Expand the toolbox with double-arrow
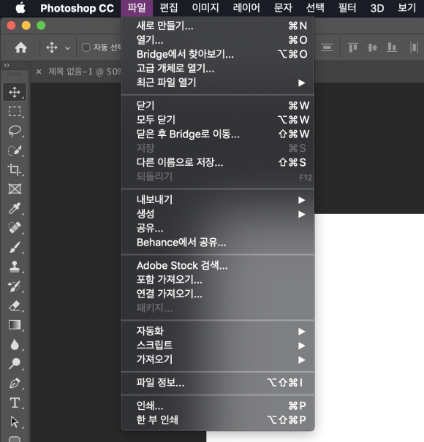Image resolution: width=424 pixels, height=442 pixels. coord(7,66)
